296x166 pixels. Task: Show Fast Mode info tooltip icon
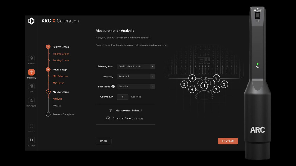point(113,87)
